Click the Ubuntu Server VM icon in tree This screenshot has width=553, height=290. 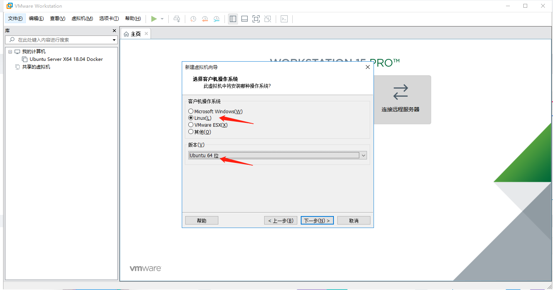[25, 59]
